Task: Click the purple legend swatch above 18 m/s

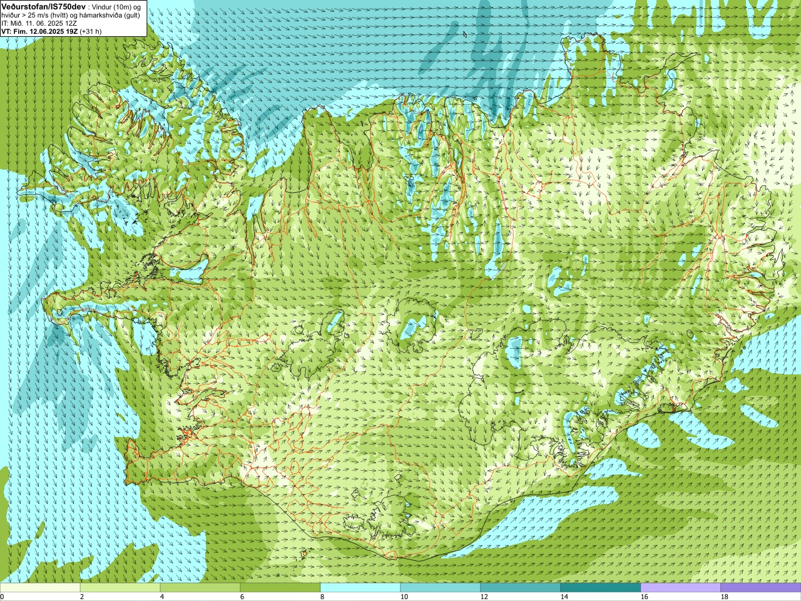Action: pos(761,588)
